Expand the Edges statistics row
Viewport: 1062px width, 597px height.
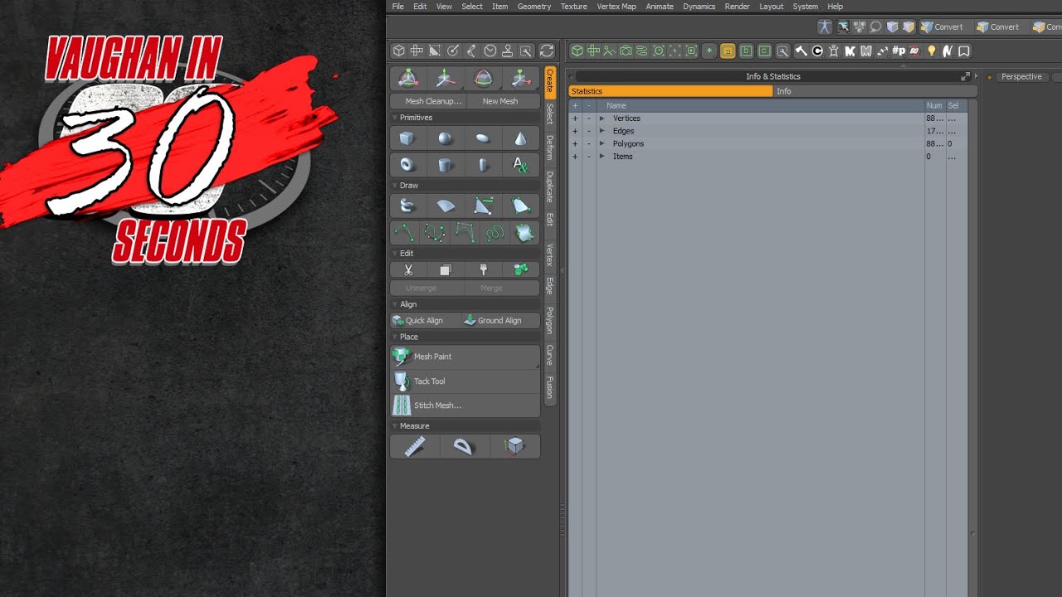pyautogui.click(x=602, y=131)
